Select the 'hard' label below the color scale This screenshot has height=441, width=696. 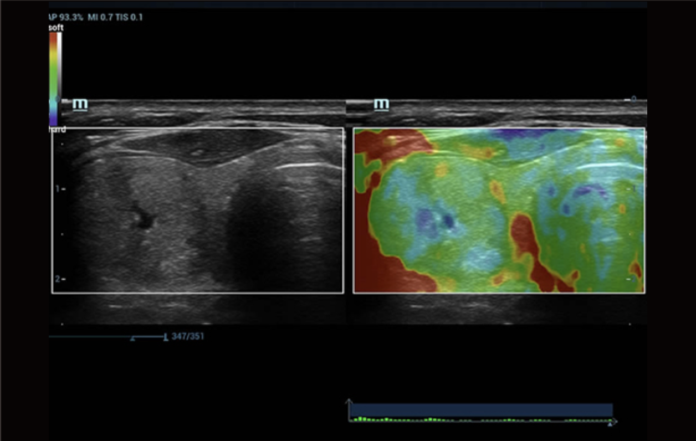click(x=58, y=130)
